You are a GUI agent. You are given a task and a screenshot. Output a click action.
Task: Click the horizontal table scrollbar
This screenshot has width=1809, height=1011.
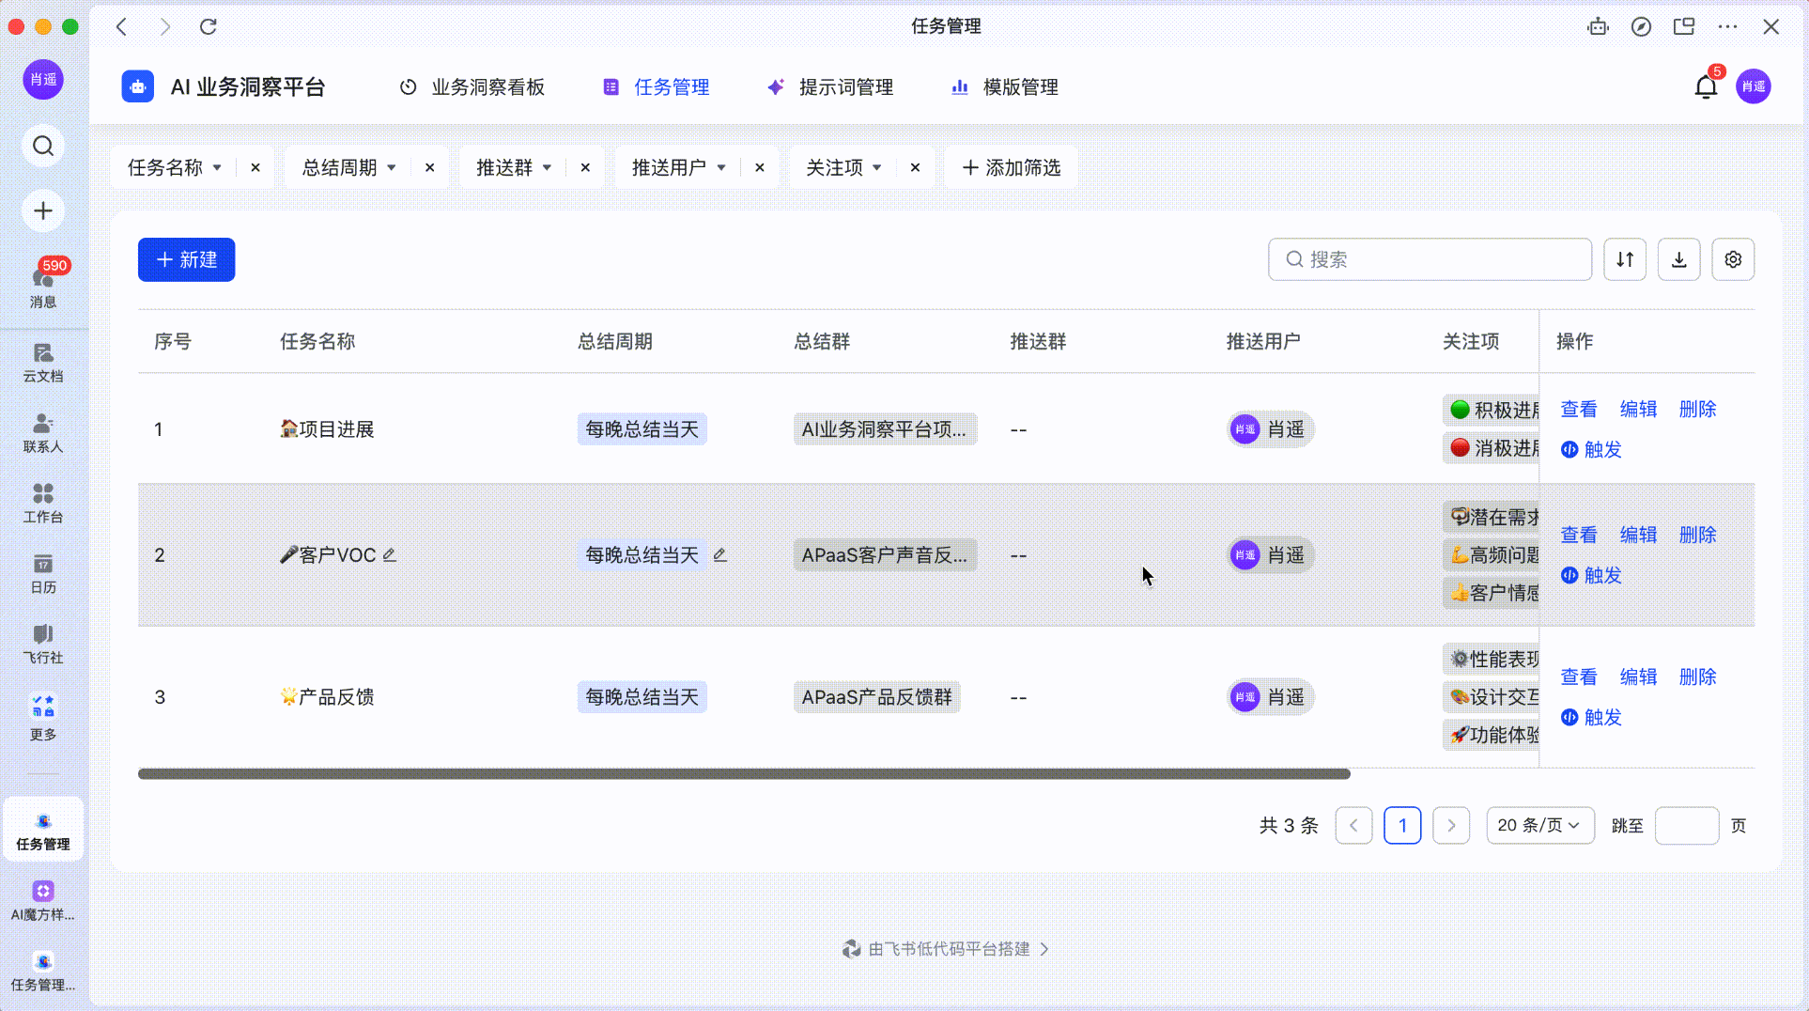tap(743, 773)
